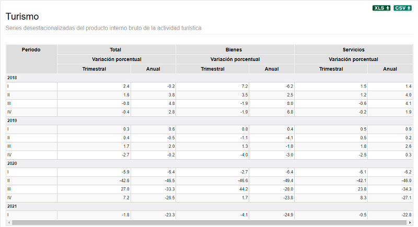Click the horizontal scrollbar right arrow
This screenshot has height=227, width=418.
[410, 222]
